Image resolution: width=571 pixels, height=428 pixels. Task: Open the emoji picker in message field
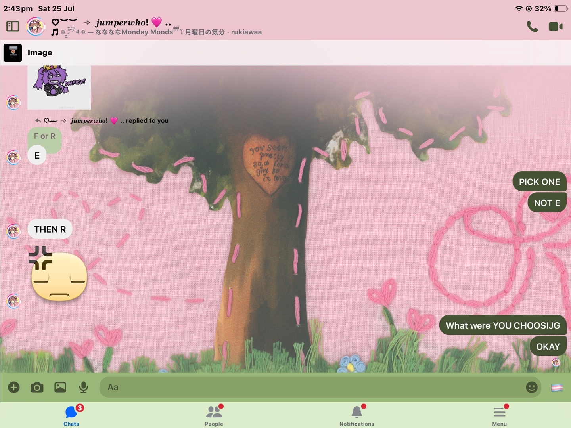(x=531, y=387)
